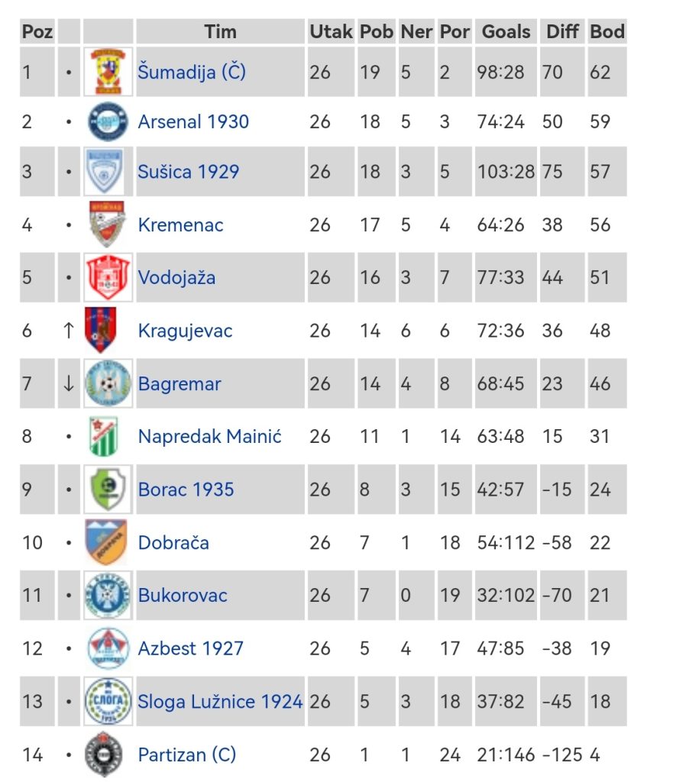Screen dimensions: 676x782
Task: Follow the Kragujevac team link
Action: pos(185,331)
